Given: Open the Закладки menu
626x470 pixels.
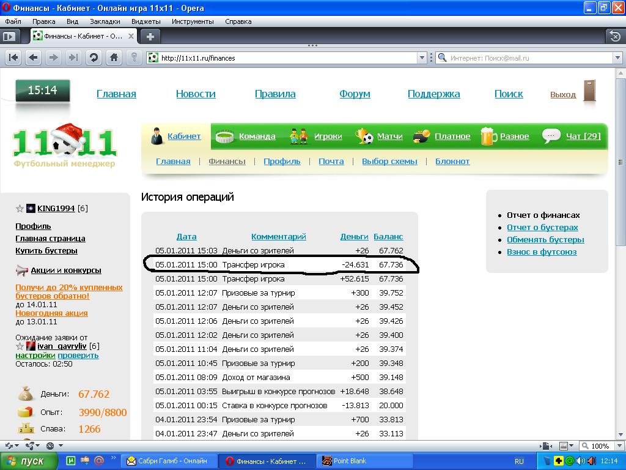Looking at the screenshot, I should 100,21.
